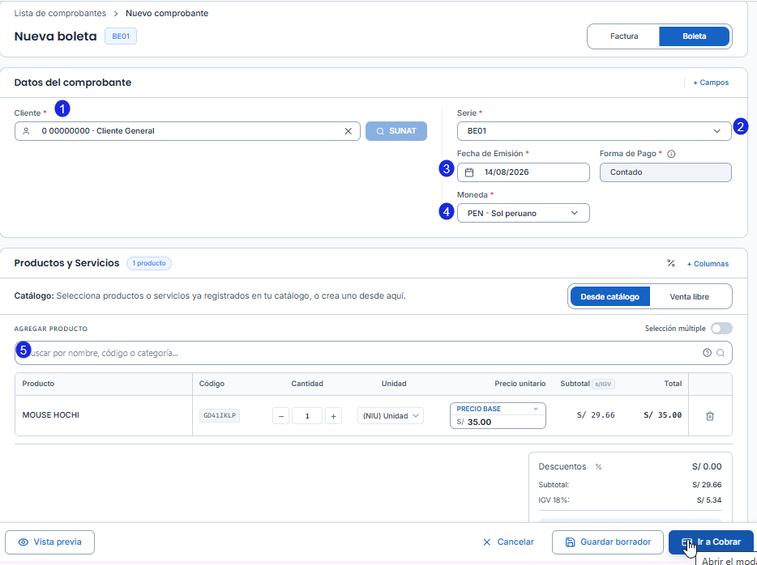This screenshot has height=565, width=757.
Task: Click the Ir a Cobrar button
Action: pyautogui.click(x=711, y=542)
